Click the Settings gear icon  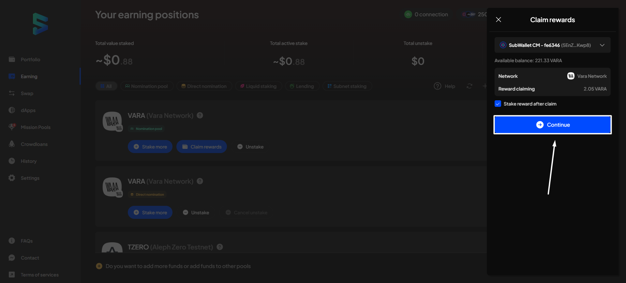(12, 178)
